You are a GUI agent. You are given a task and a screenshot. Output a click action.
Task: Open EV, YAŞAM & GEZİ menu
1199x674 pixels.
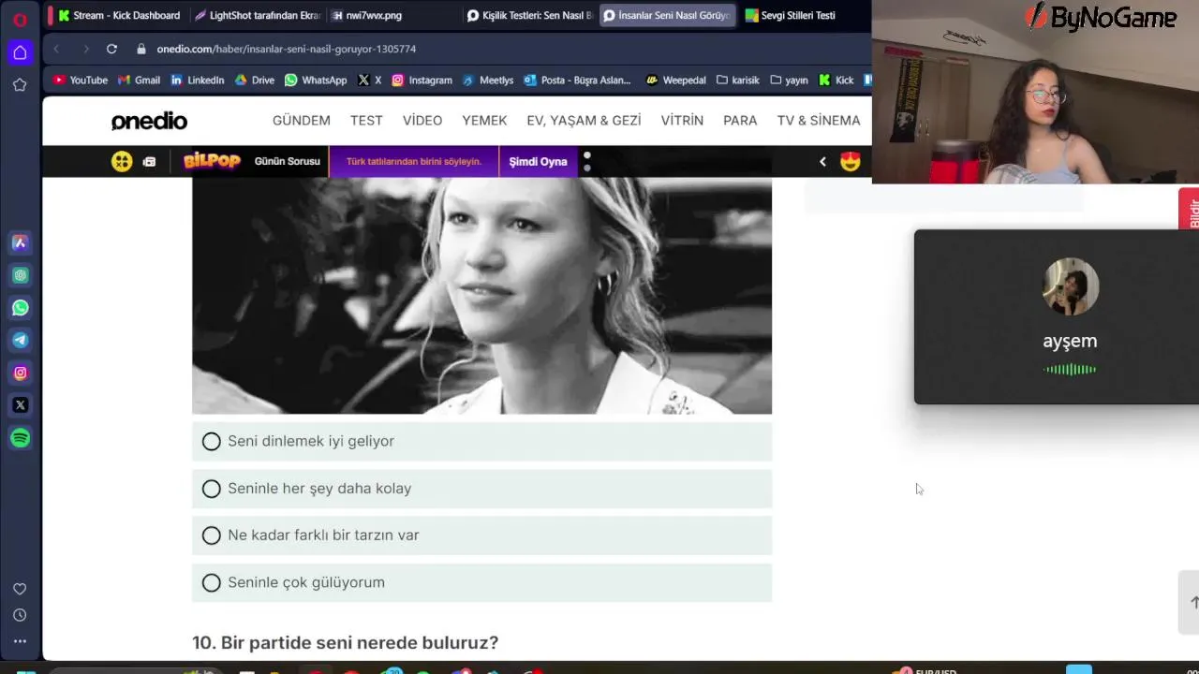point(584,121)
